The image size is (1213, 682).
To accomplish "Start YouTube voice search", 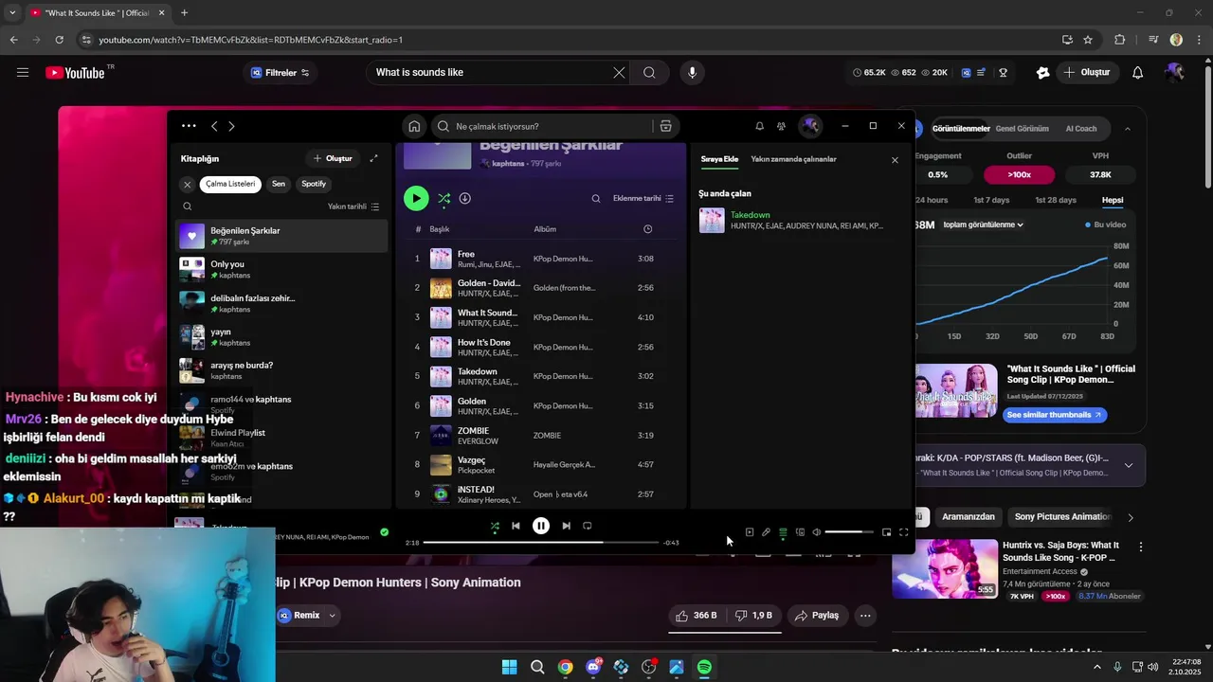I will point(692,73).
